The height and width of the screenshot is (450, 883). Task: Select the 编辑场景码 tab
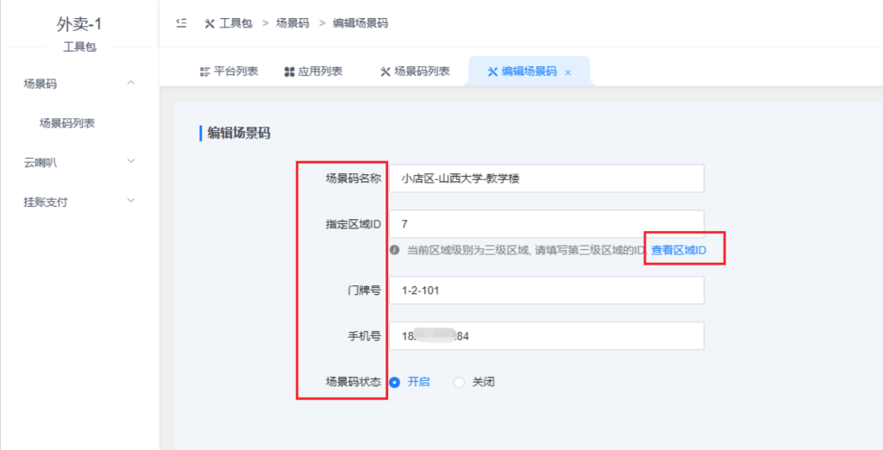pos(529,72)
